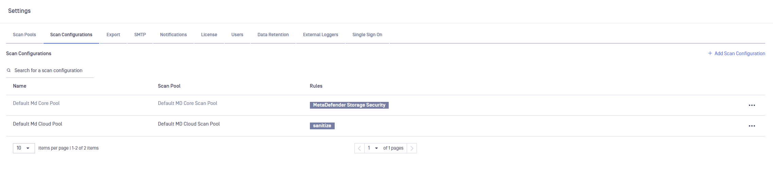Open the page number dropdown
Image resolution: width=773 pixels, height=176 pixels.
372,148
